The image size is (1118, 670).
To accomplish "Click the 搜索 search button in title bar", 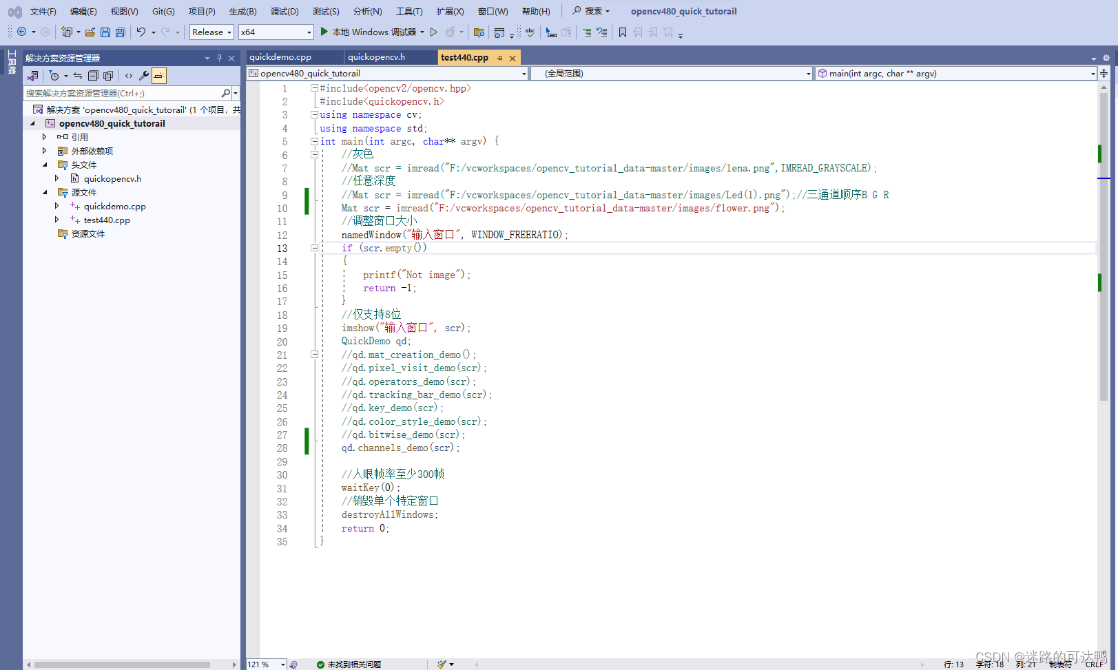I will 591,11.
